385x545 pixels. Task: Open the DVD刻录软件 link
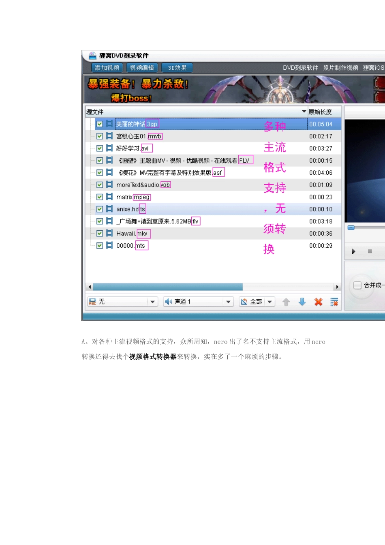click(x=300, y=68)
